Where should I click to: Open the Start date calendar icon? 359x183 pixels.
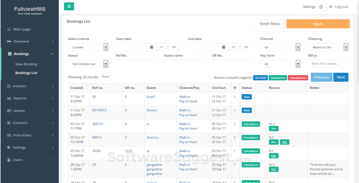click(x=151, y=47)
